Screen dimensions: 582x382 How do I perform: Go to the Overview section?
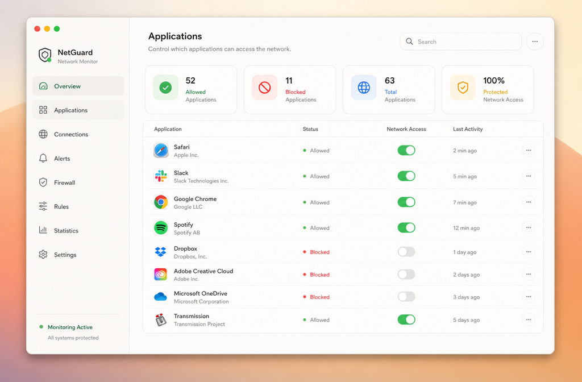(78, 86)
